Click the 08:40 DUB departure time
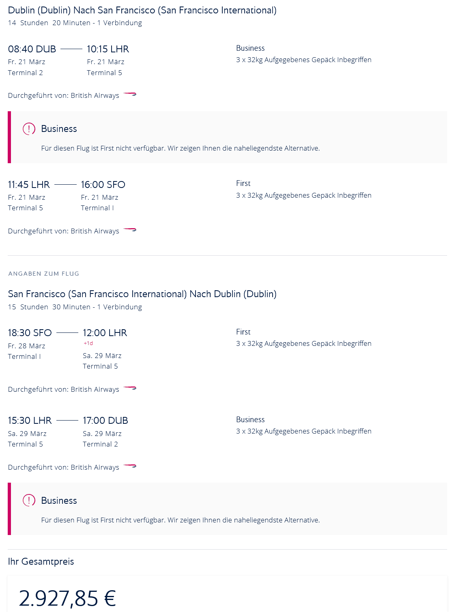Viewport: 454px width, 615px height. coord(32,49)
